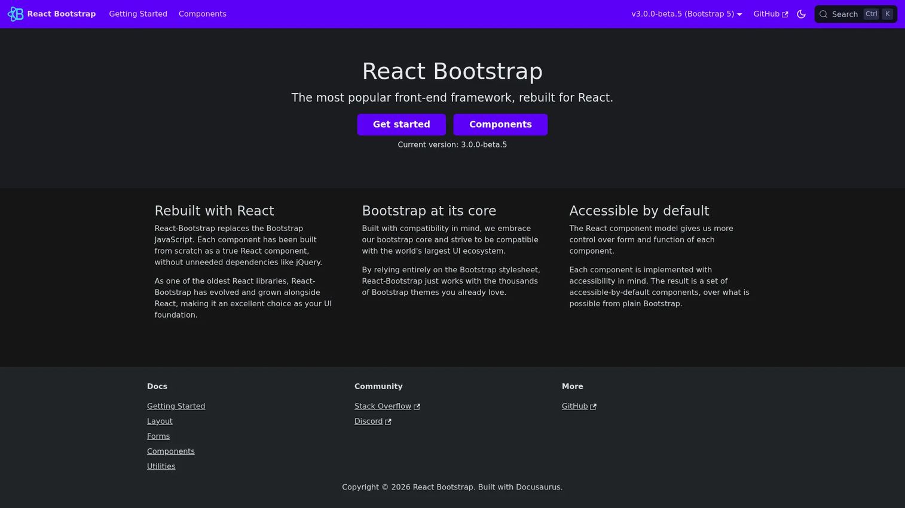Open the footer Getting Started link

tap(176, 407)
